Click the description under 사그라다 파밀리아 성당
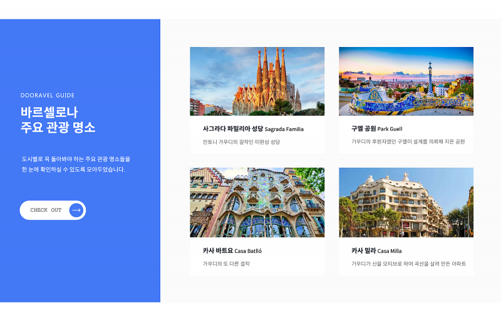This screenshot has width=501, height=310. pyautogui.click(x=241, y=142)
